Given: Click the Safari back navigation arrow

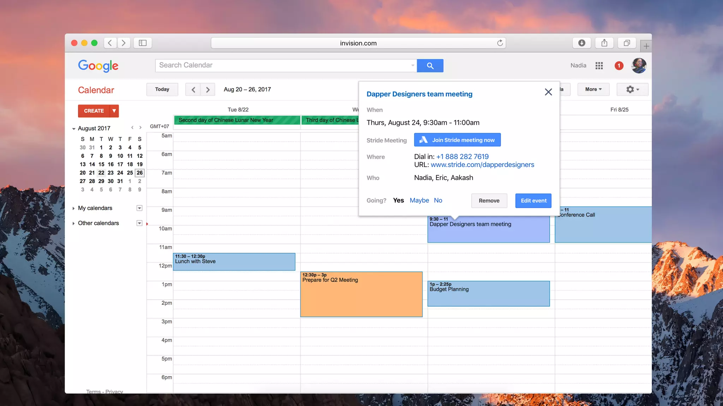Looking at the screenshot, I should tap(110, 43).
